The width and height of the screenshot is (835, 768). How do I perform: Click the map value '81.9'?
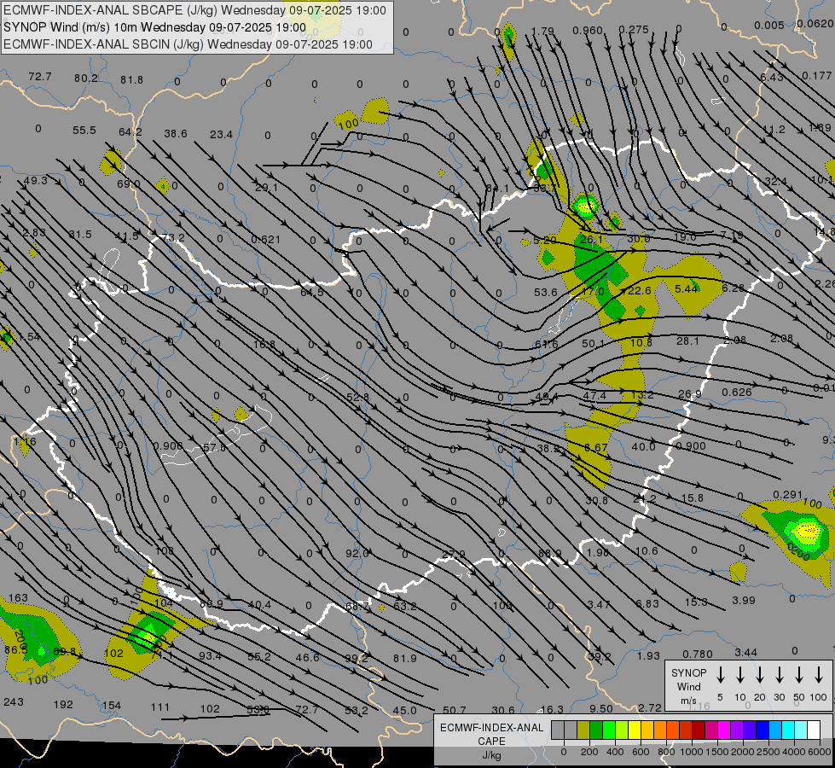[405, 659]
